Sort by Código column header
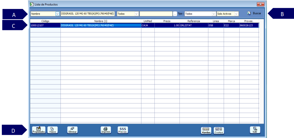This screenshot has height=138, width=294. click(45, 21)
